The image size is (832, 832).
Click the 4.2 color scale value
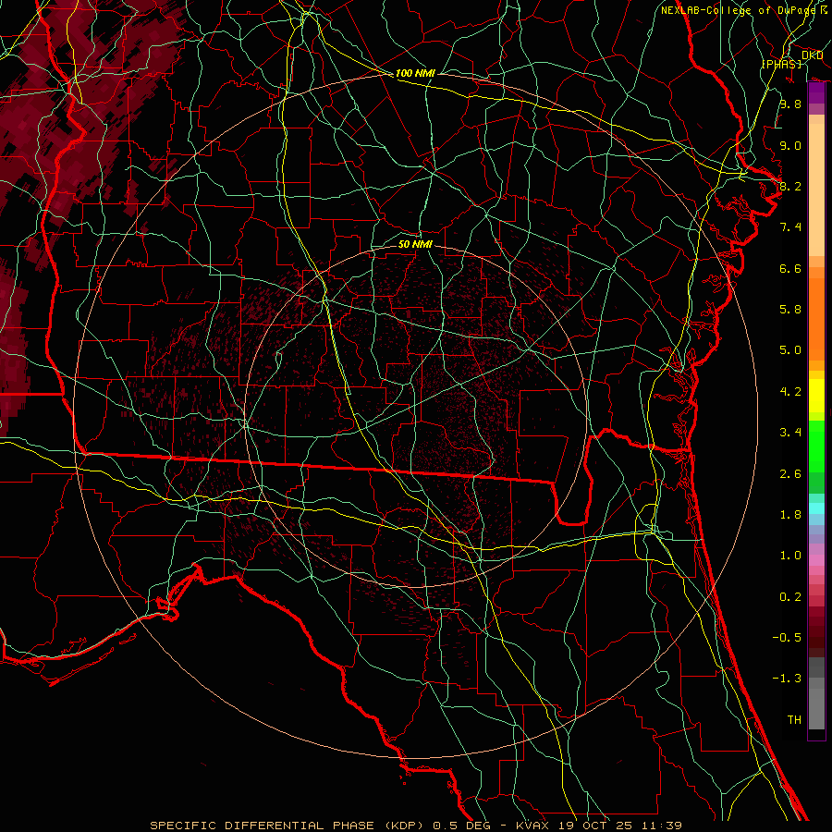tap(790, 392)
